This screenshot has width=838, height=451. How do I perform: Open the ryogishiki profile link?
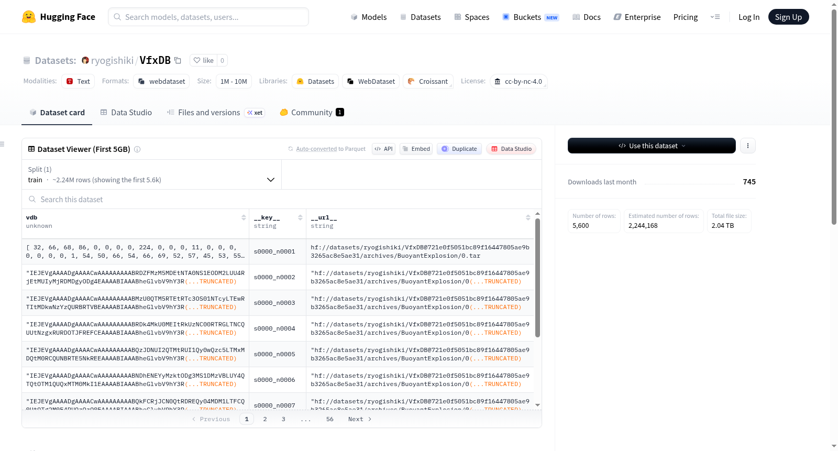[113, 60]
